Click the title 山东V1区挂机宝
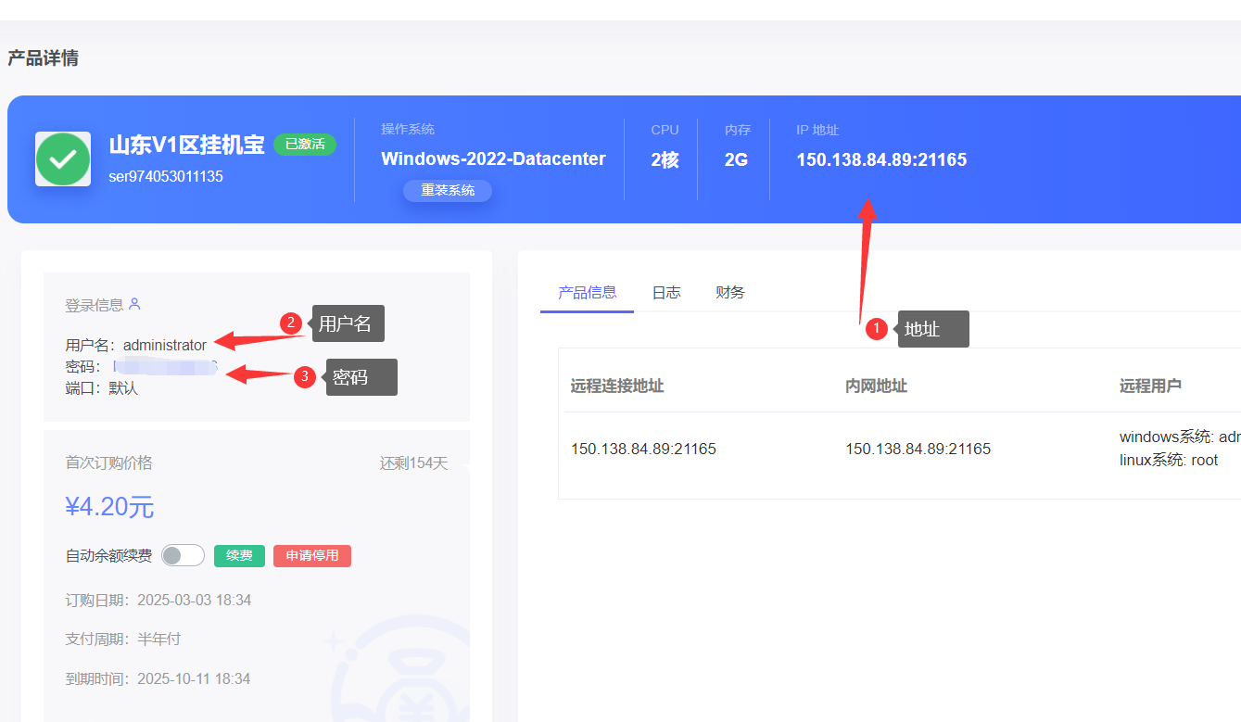 186,145
